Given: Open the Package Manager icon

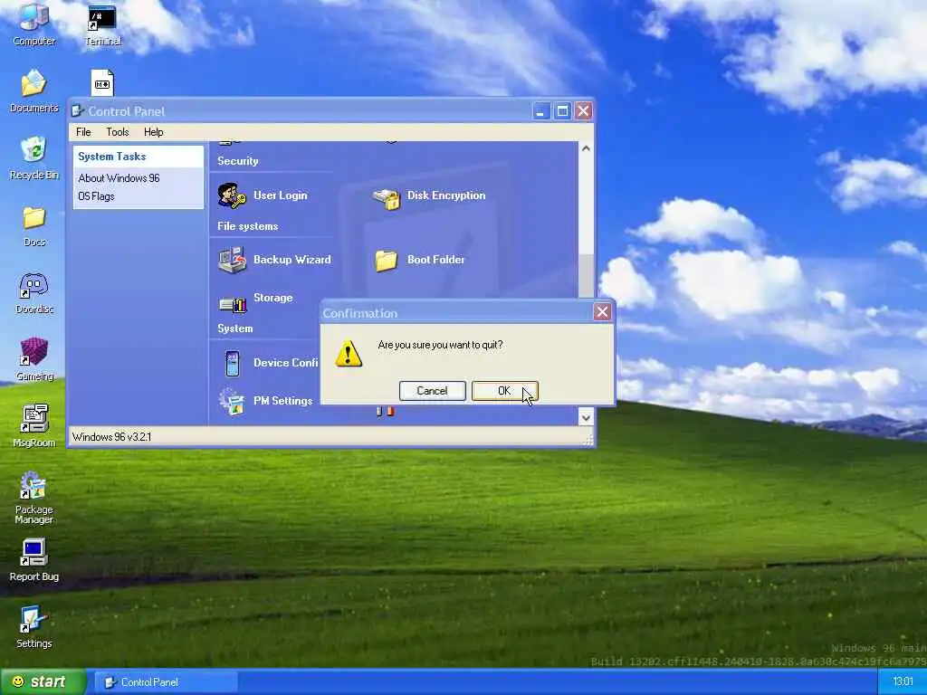Looking at the screenshot, I should [33, 498].
